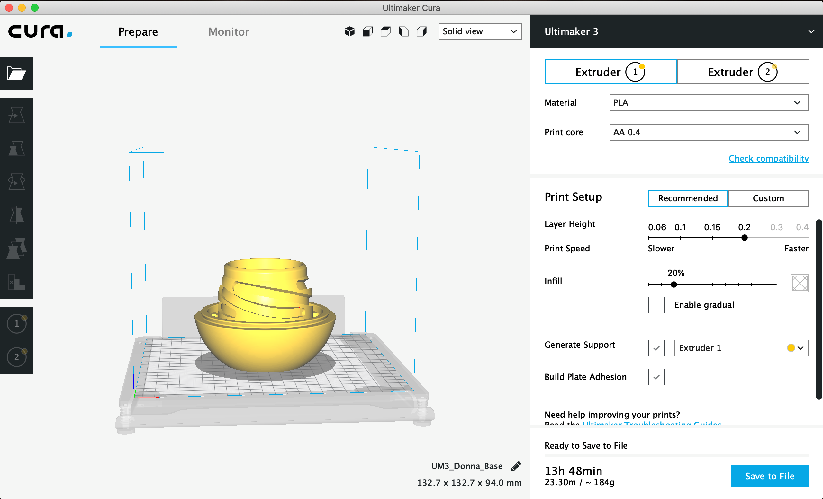Screen dimensions: 823x499
Task: Select the Scale tool in the sidebar
Action: [17, 148]
